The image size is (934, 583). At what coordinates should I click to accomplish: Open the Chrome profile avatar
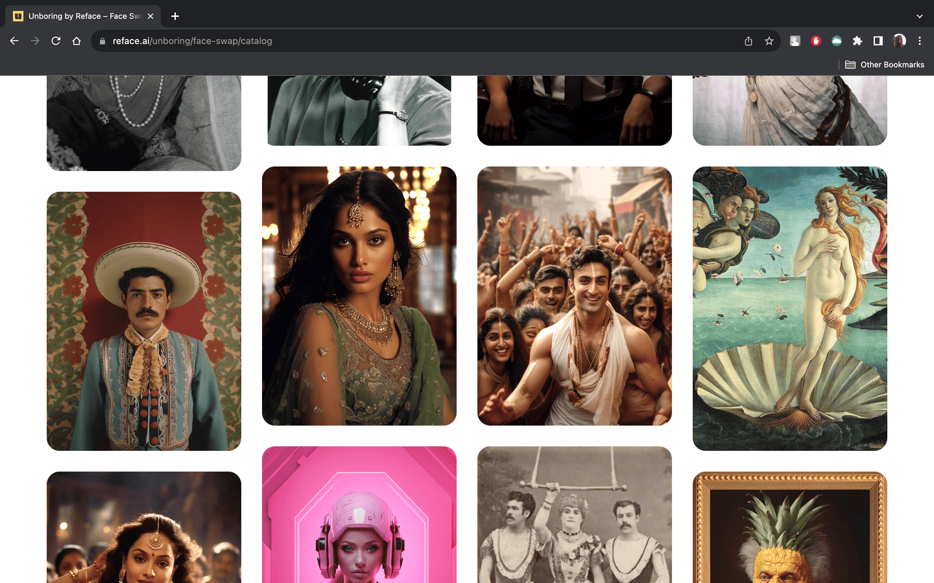pyautogui.click(x=899, y=41)
